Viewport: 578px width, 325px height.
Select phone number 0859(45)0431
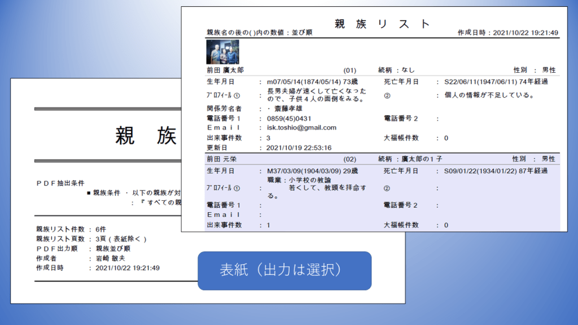click(289, 118)
